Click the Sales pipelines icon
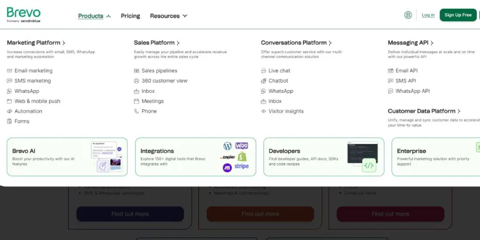 click(137, 71)
